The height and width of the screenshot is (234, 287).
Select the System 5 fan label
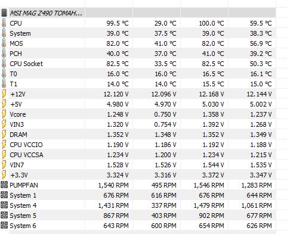(x=23, y=216)
